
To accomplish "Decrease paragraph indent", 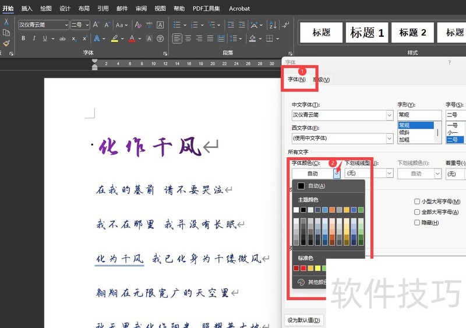I will 231,25.
